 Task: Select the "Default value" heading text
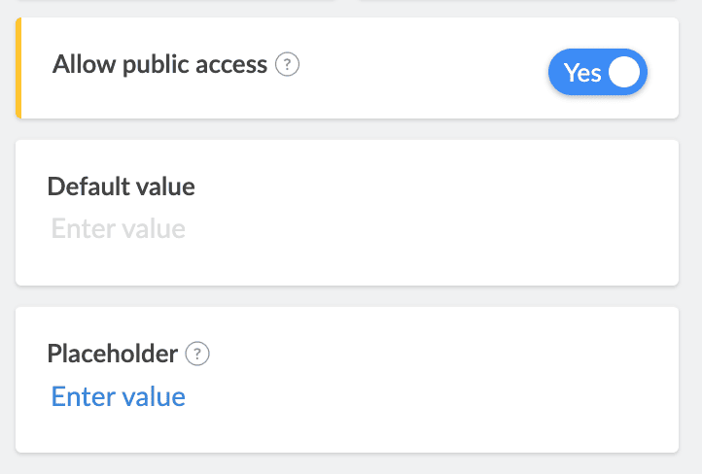(121, 186)
